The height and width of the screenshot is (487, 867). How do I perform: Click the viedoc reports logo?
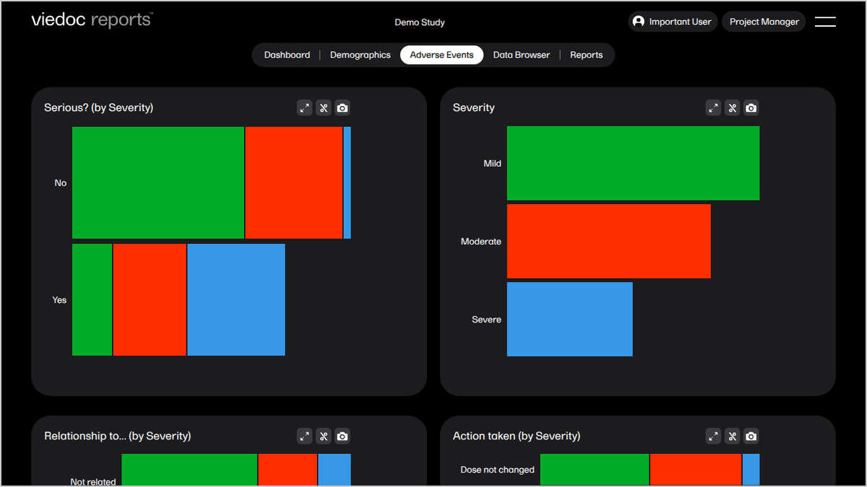click(92, 20)
